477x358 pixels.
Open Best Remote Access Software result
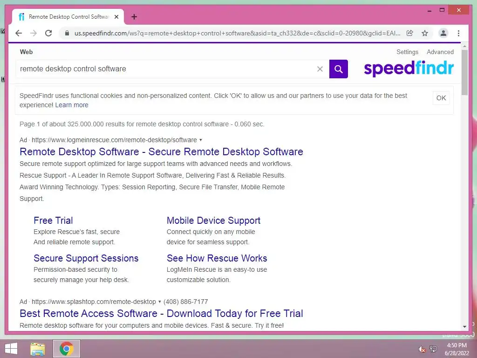(161, 313)
